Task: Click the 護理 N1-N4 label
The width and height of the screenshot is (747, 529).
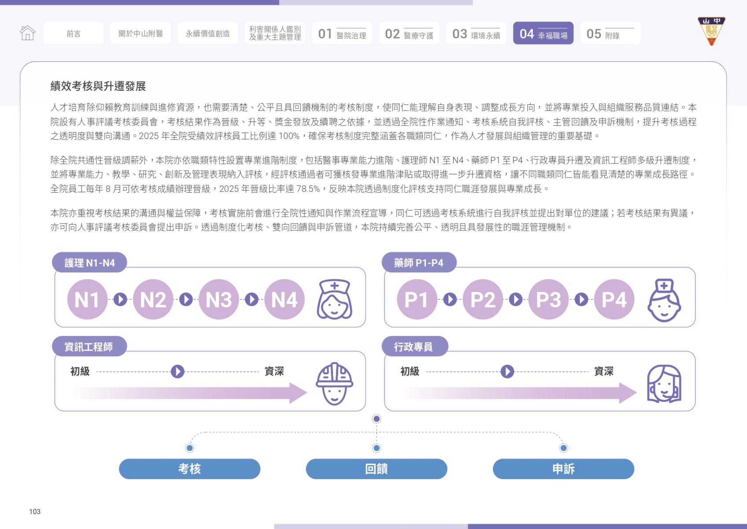Action: pyautogui.click(x=90, y=263)
